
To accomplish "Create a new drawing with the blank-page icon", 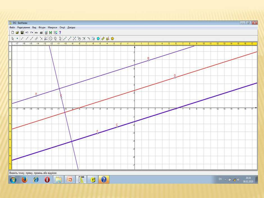I will pyautogui.click(x=13, y=33).
